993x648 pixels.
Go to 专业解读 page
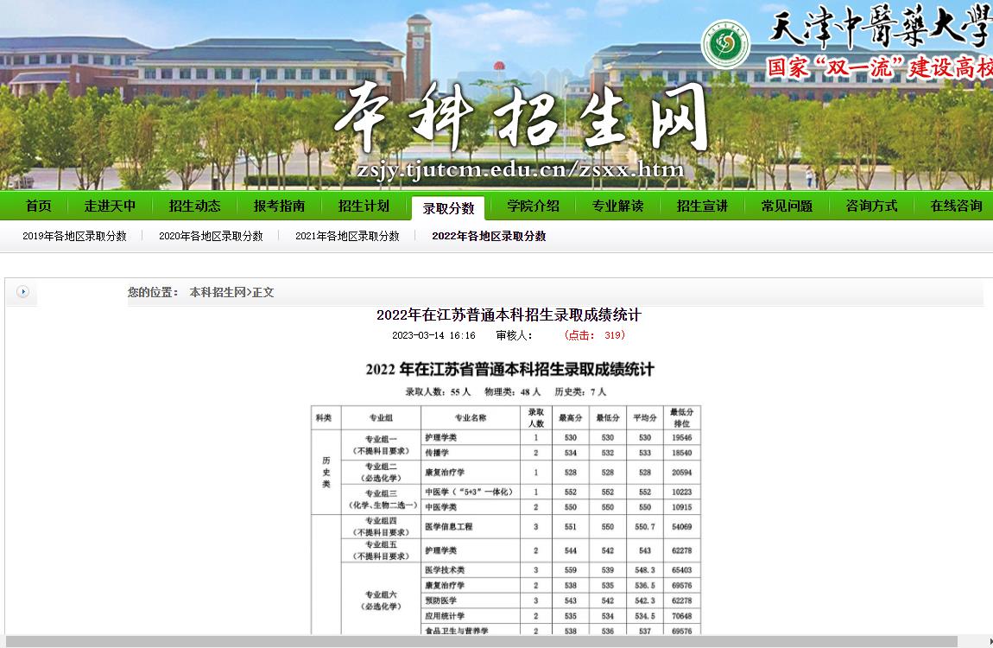click(x=617, y=206)
